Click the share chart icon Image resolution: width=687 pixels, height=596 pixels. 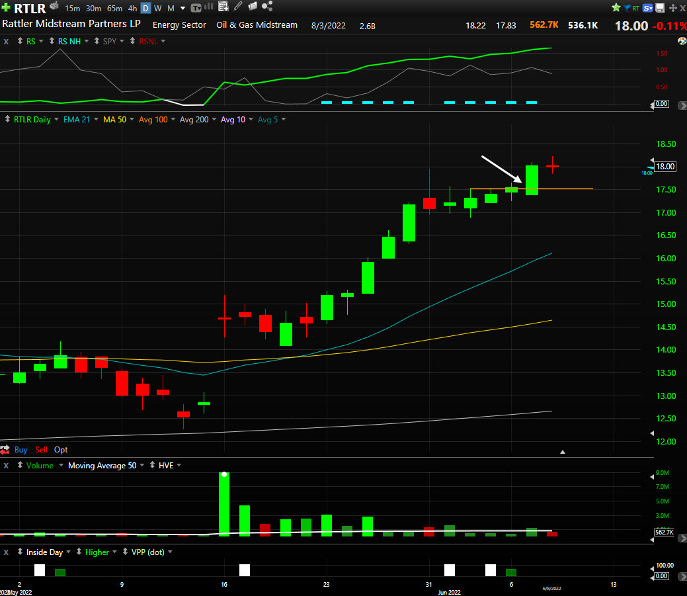267,6
